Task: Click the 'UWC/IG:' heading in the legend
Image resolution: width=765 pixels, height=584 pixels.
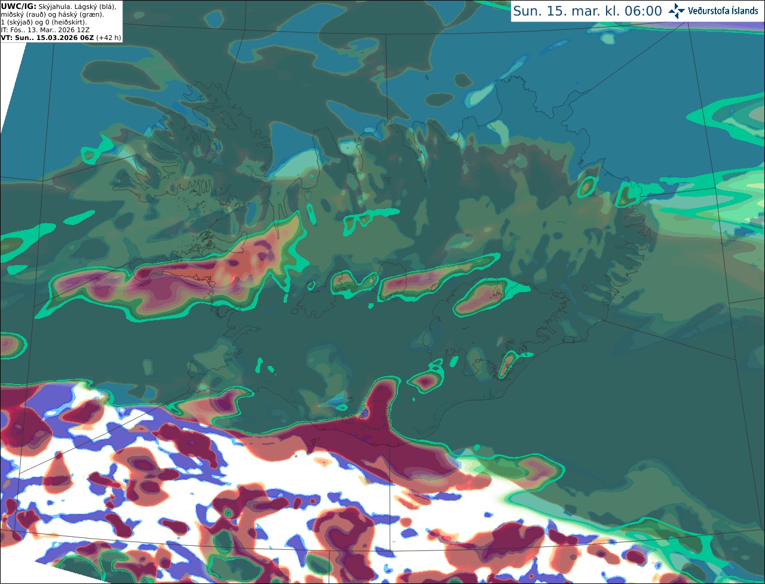Action: 19,6
